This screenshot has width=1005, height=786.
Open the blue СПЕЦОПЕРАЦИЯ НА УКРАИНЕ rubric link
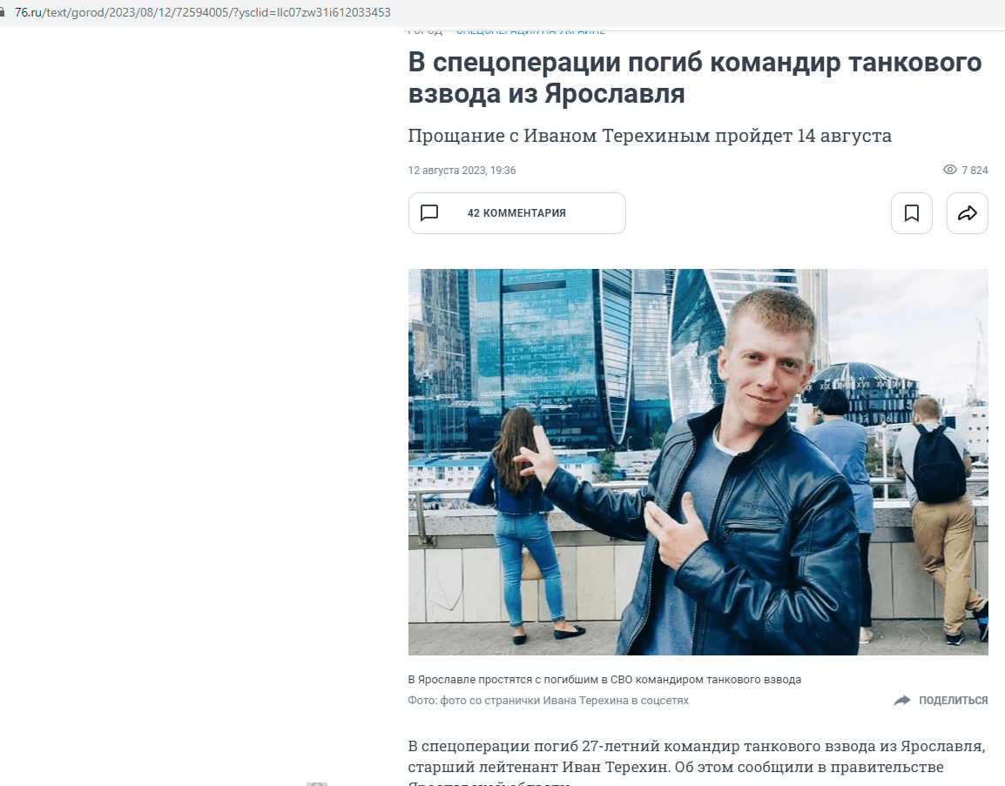pos(530,30)
